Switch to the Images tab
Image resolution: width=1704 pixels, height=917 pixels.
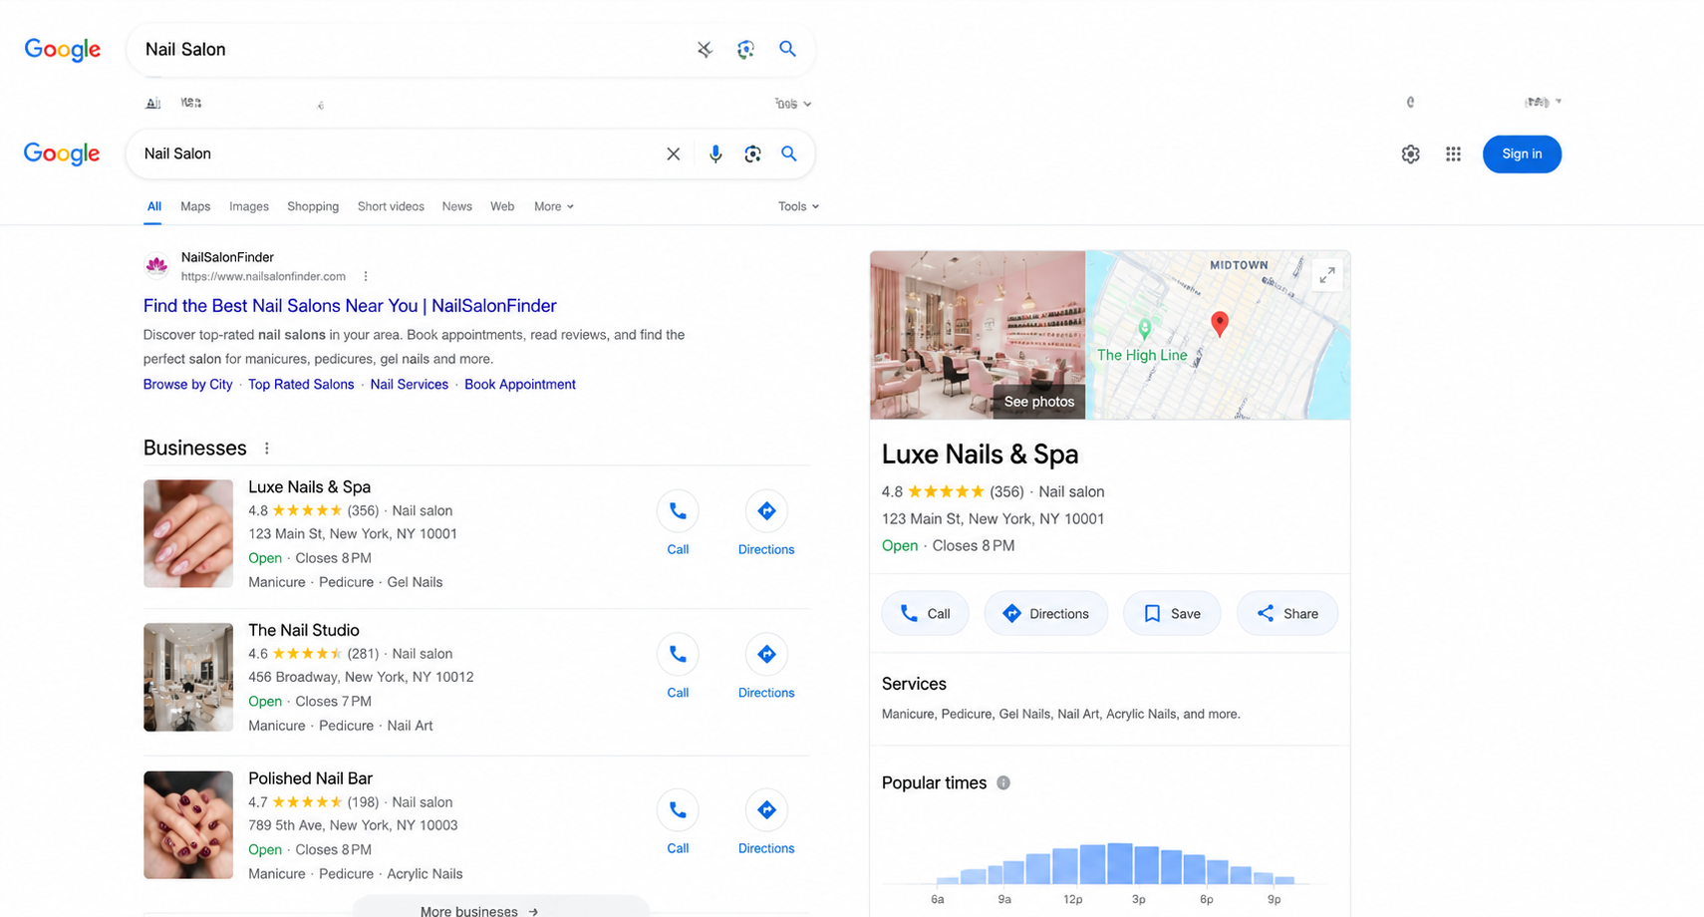[249, 206]
